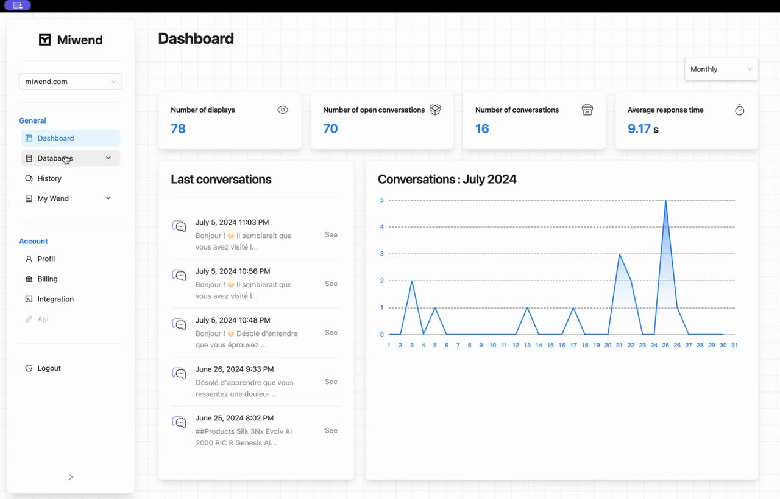Open the miwend.com site selector dropdown
This screenshot has height=499, width=780.
coord(71,82)
